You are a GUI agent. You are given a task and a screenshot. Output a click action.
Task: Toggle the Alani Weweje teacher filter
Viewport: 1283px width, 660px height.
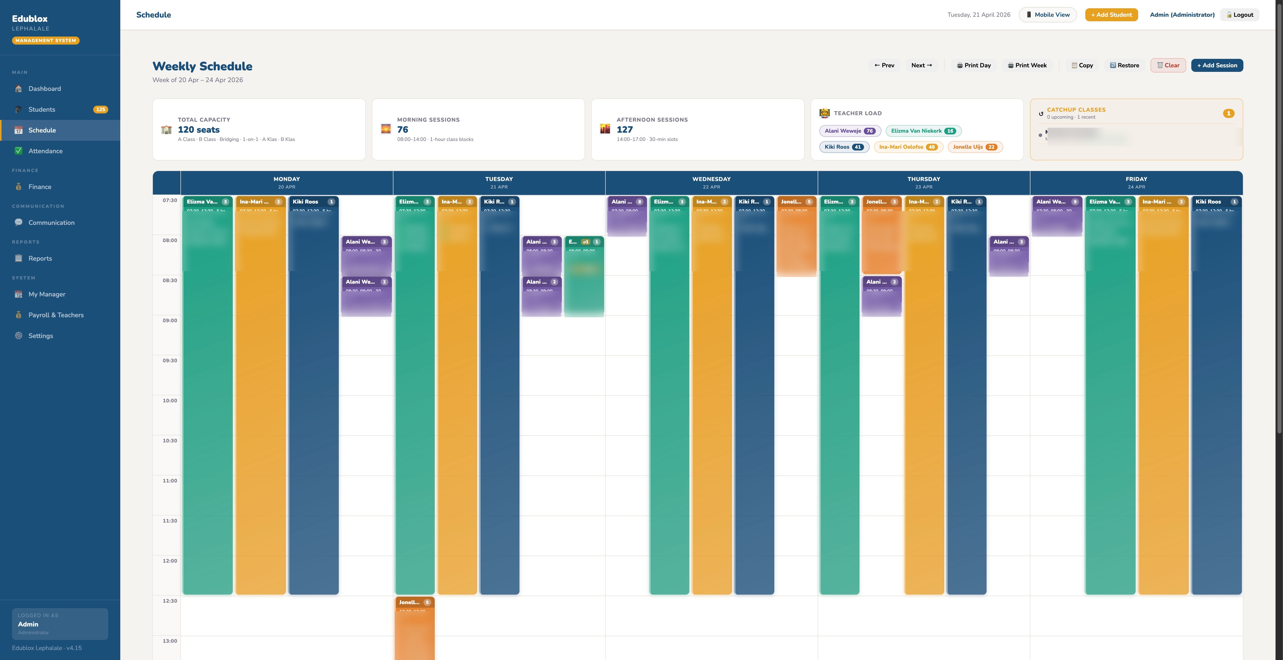(x=850, y=131)
